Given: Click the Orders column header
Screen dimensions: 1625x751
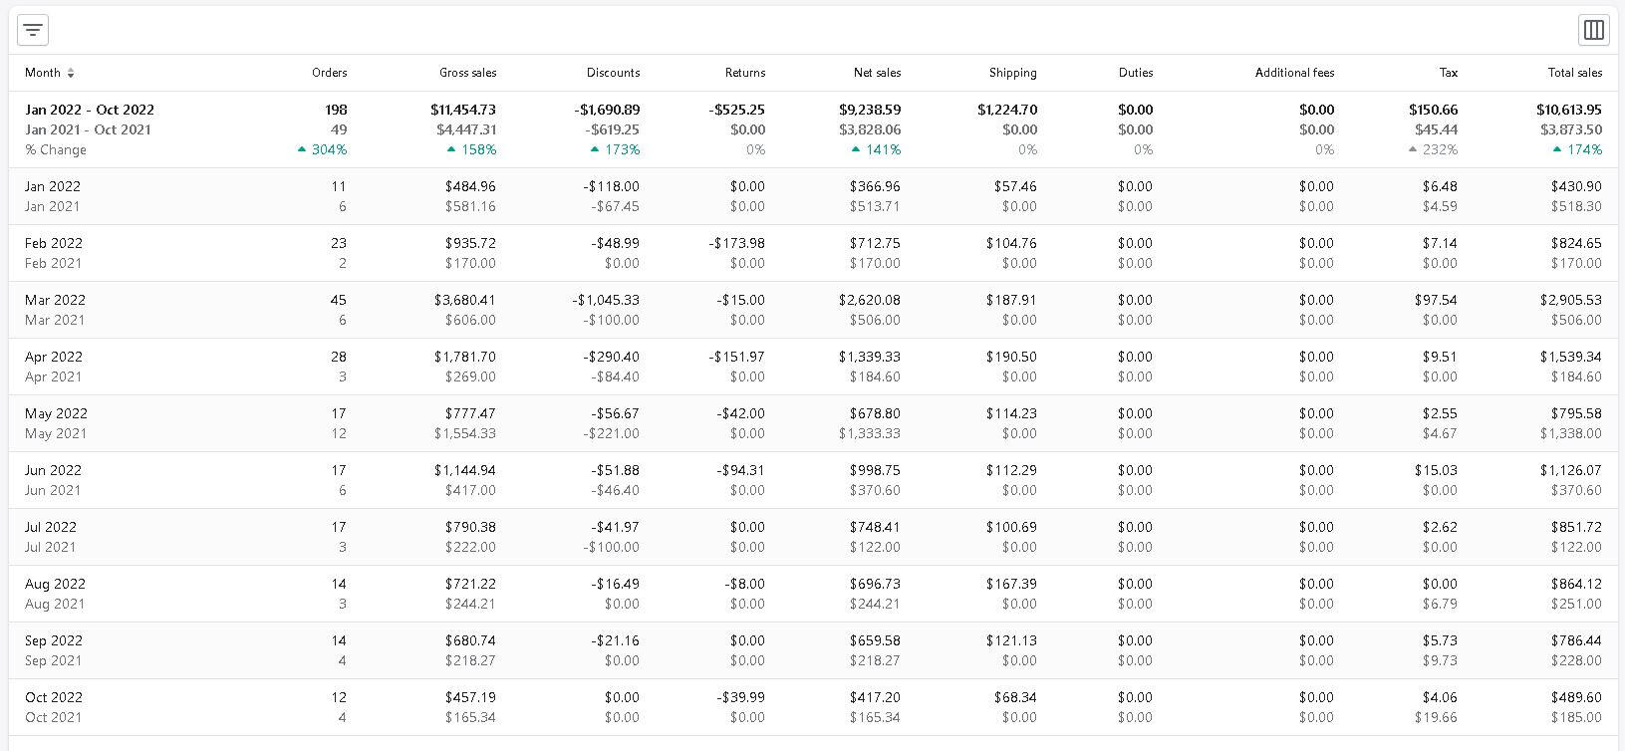Looking at the screenshot, I should (x=330, y=73).
